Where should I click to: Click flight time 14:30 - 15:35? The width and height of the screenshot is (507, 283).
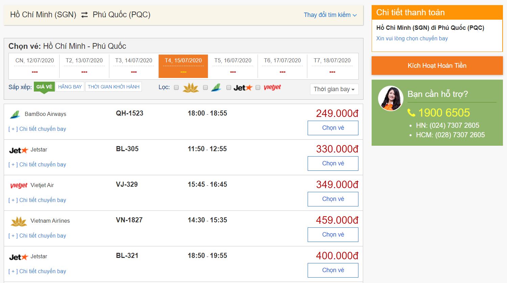pos(207,220)
